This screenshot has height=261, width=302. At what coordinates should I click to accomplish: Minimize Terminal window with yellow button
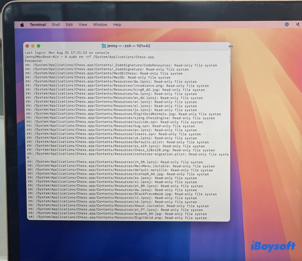pos(33,46)
